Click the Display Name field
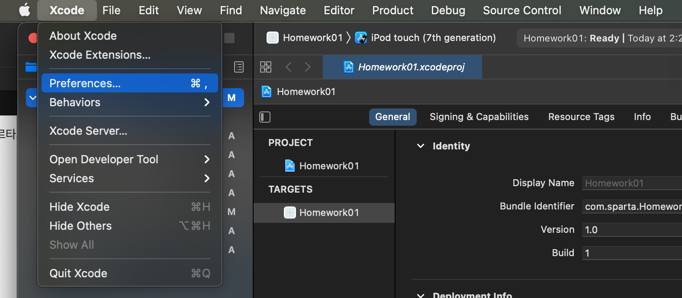This screenshot has height=298, width=682. [632, 183]
